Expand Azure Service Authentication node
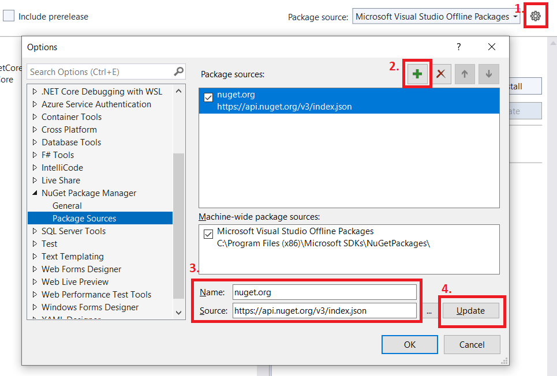This screenshot has width=557, height=376. (35, 104)
